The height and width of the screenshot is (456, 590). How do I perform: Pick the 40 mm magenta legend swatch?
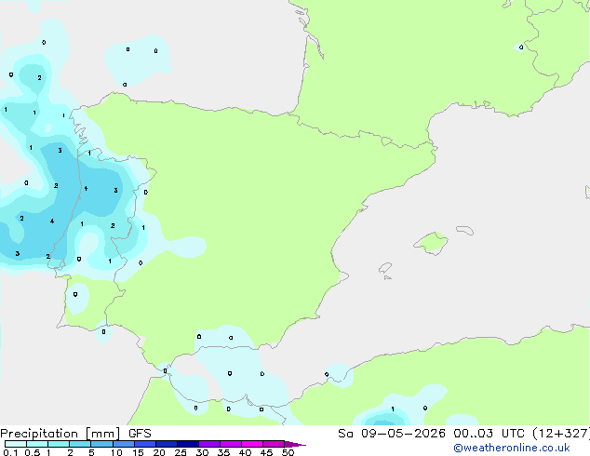click(252, 444)
